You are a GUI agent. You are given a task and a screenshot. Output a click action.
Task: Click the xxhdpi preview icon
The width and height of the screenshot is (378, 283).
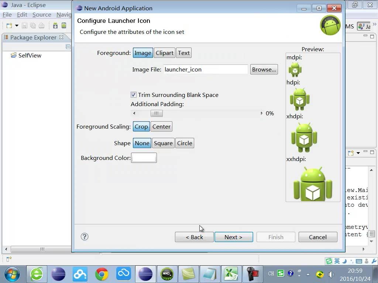coord(313,184)
